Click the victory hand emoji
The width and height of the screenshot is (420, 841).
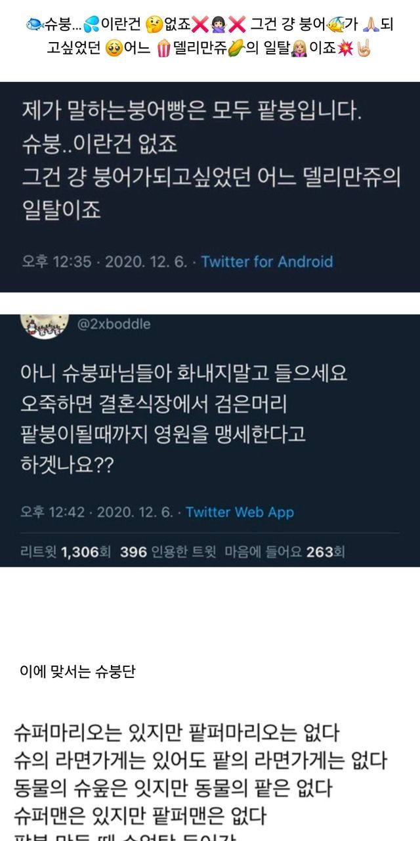tap(364, 50)
